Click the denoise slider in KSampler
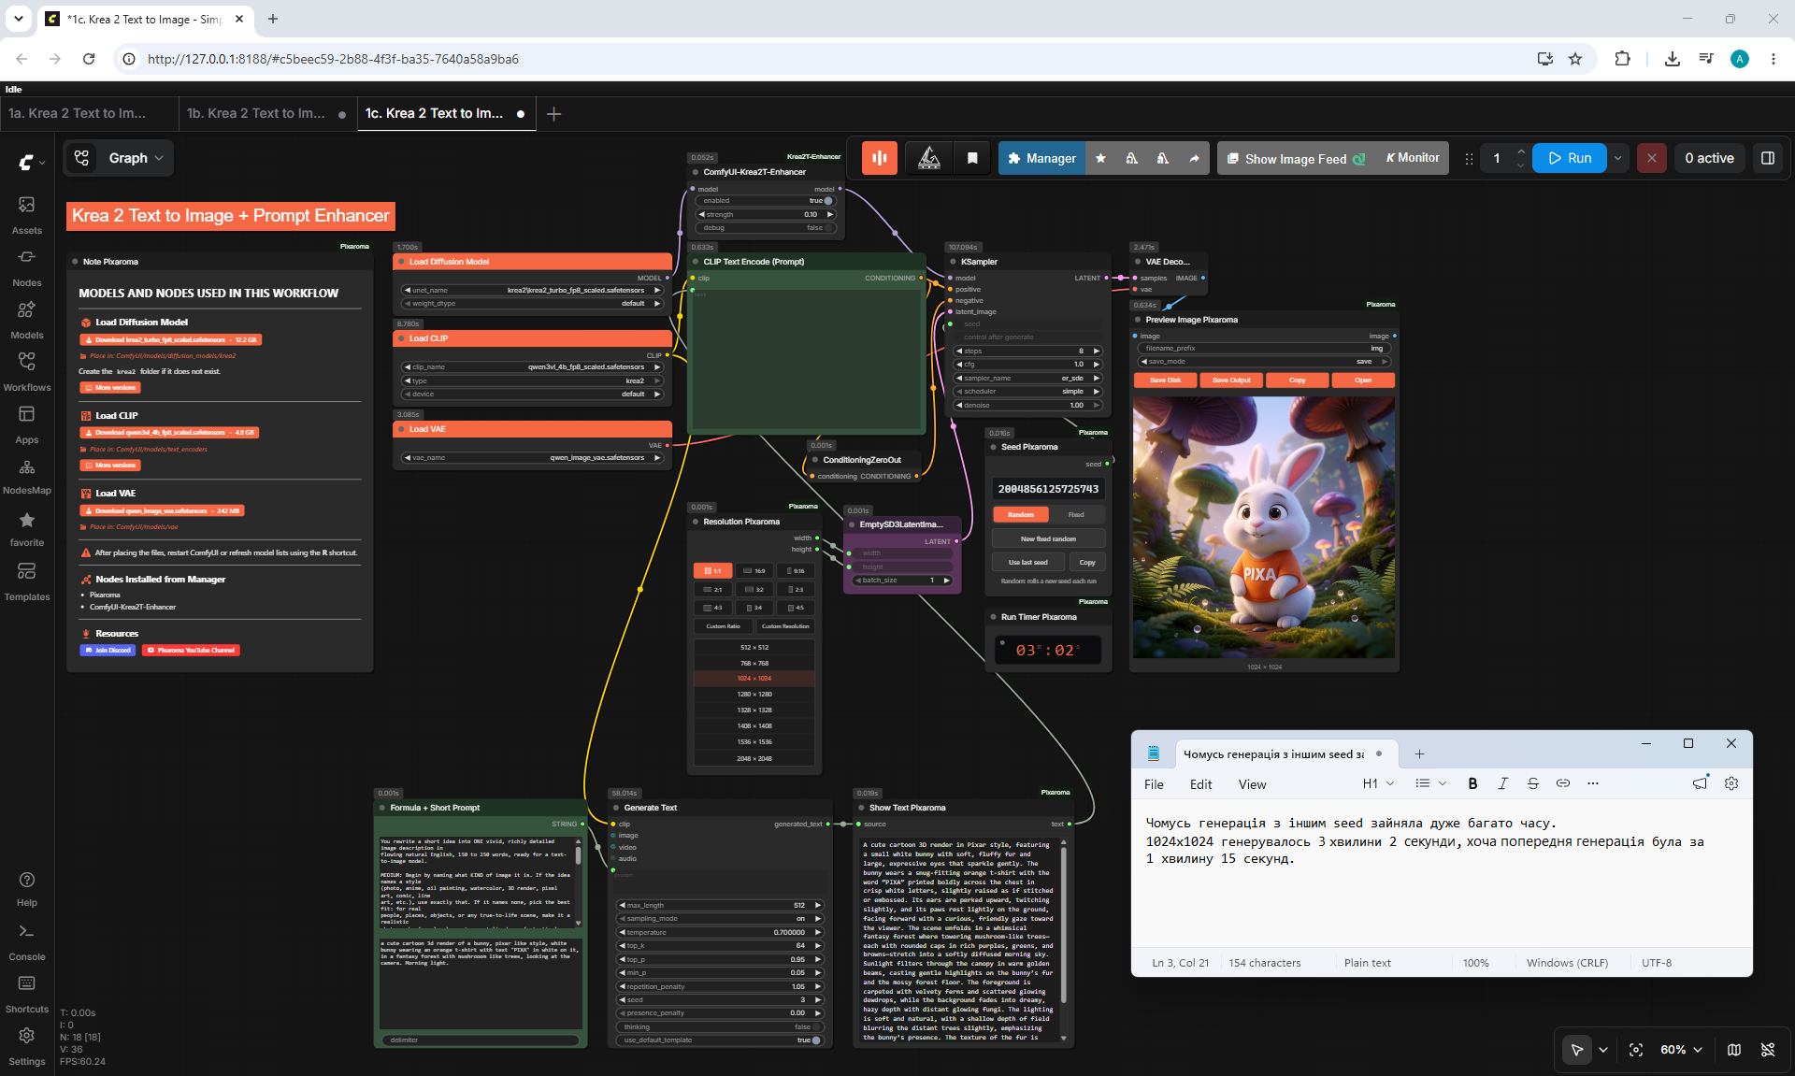Image resolution: width=1795 pixels, height=1076 pixels. (1027, 405)
